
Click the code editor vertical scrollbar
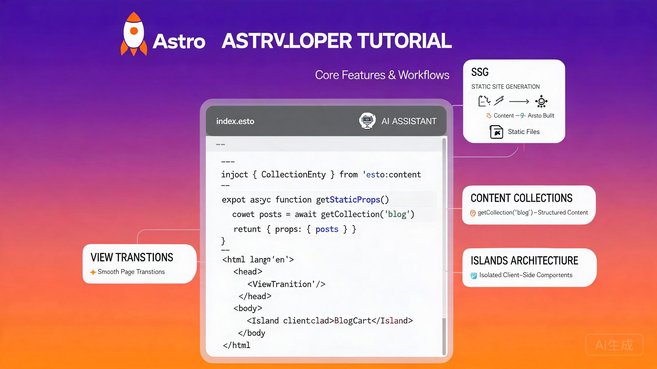[x=444, y=247]
